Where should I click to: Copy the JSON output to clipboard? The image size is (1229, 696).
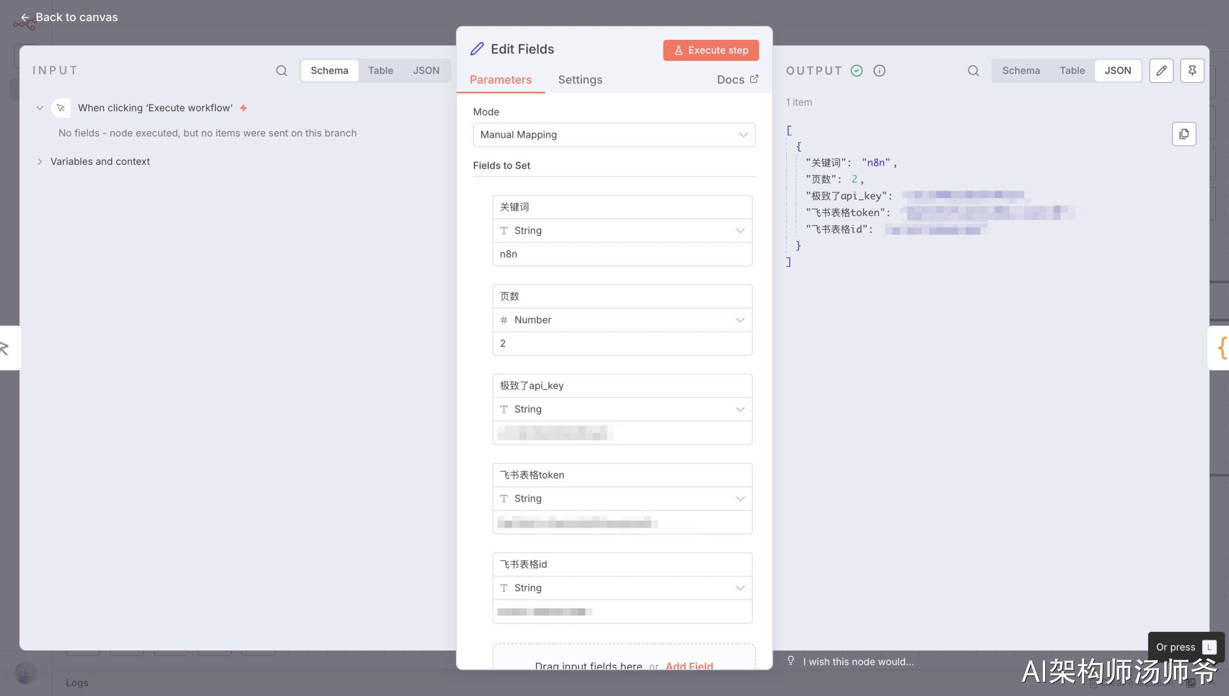[x=1184, y=134]
